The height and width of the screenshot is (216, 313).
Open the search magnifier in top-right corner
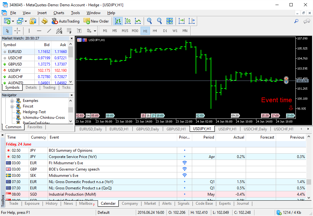coord(296,21)
